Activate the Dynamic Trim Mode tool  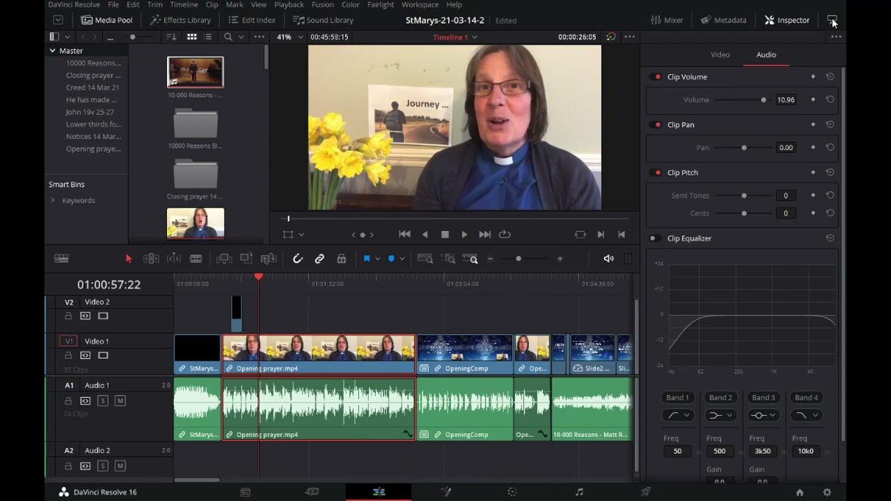pos(174,259)
